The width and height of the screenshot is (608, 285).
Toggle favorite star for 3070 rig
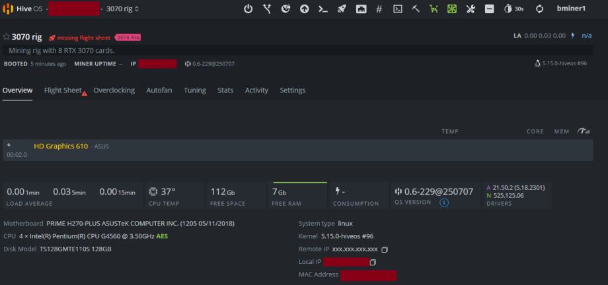pyautogui.click(x=7, y=37)
